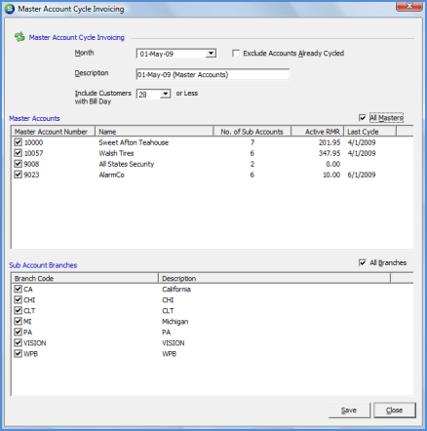The image size is (427, 431).
Task: Click the Save button
Action: 349,411
